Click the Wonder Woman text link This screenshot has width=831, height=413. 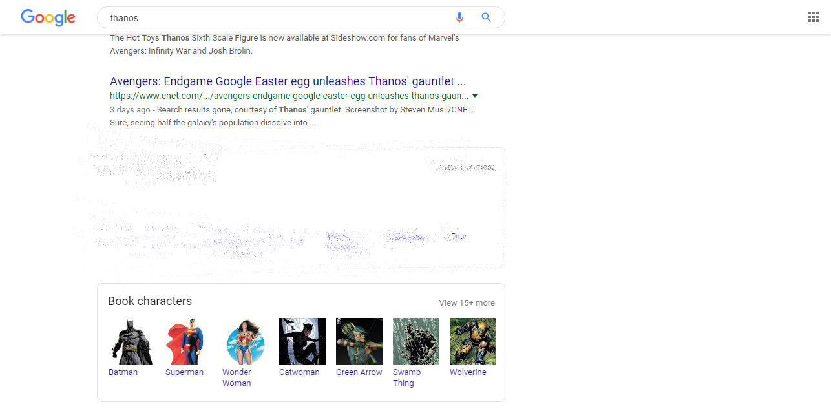click(x=237, y=377)
